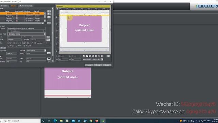Viewport: 218px width, 123px height.
Task: Select the arrow pointer tool below the preview
Action: pos(84,56)
